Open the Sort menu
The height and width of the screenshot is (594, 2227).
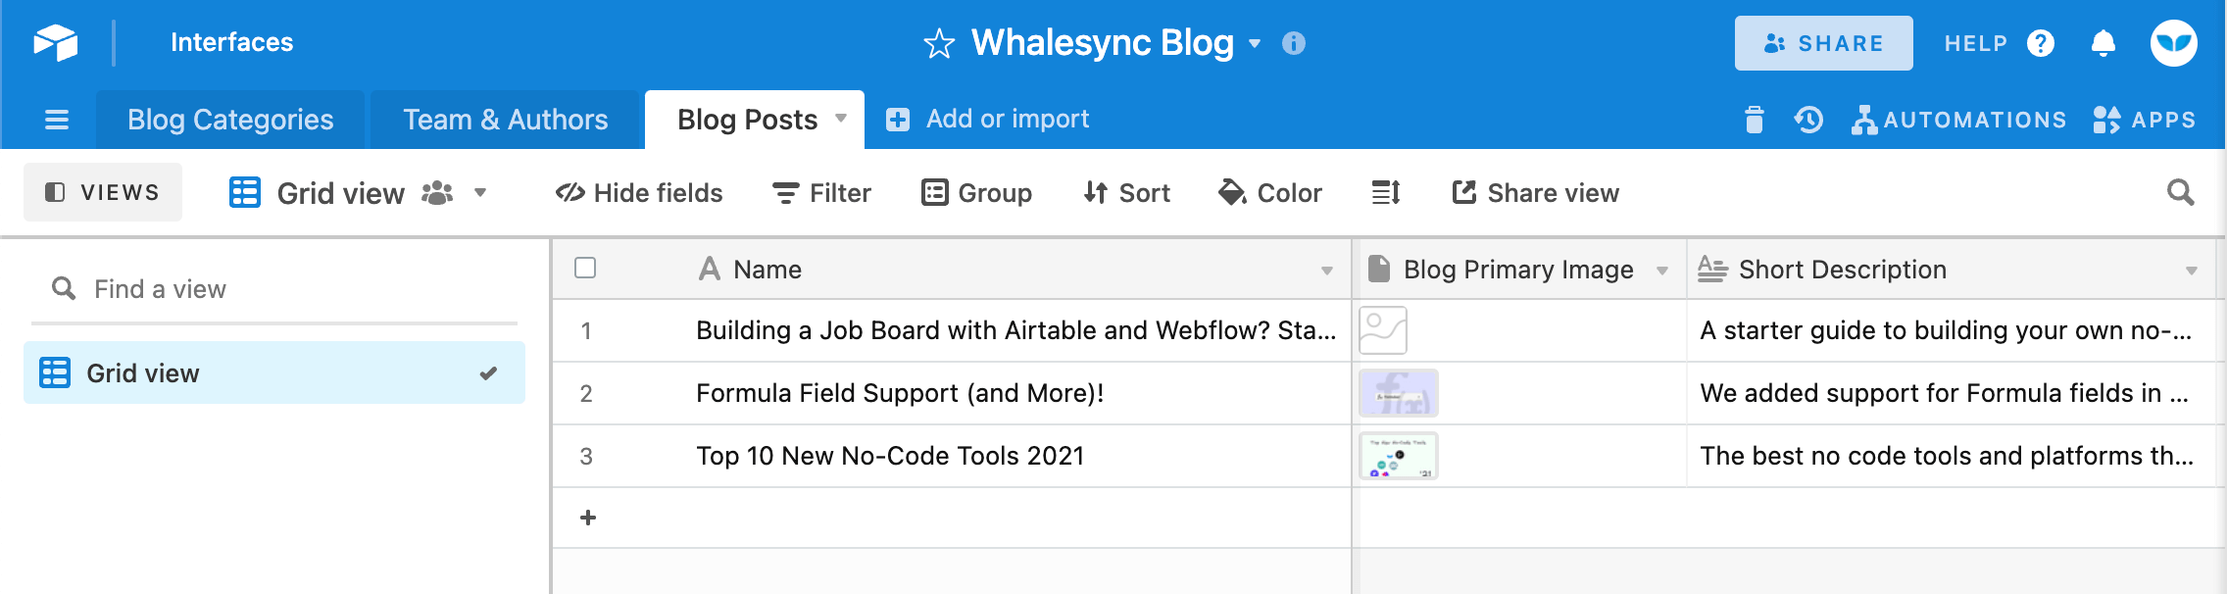click(1127, 193)
